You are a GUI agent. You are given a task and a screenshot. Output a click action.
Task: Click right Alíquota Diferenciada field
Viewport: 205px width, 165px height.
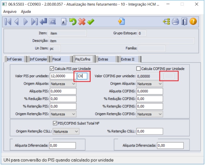point(170,145)
